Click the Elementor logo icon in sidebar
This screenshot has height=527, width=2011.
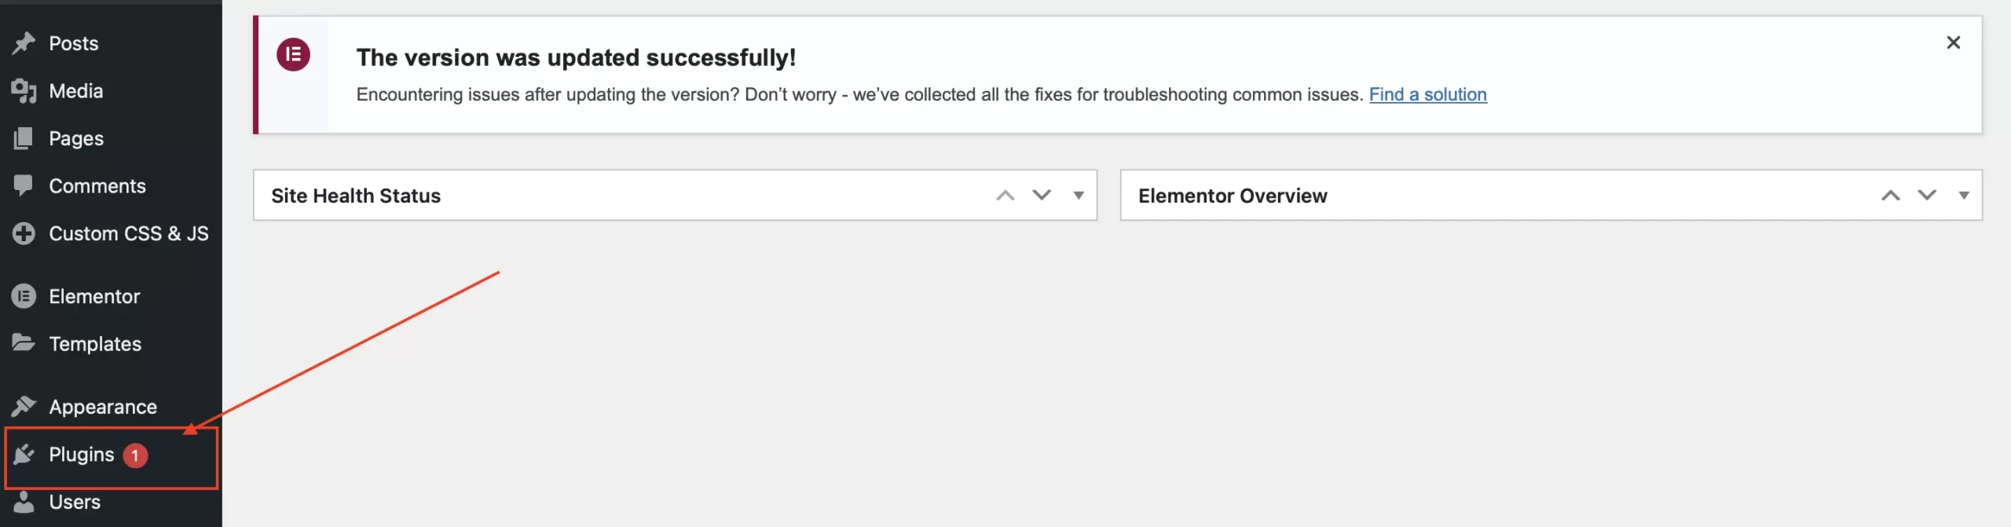[x=24, y=296]
